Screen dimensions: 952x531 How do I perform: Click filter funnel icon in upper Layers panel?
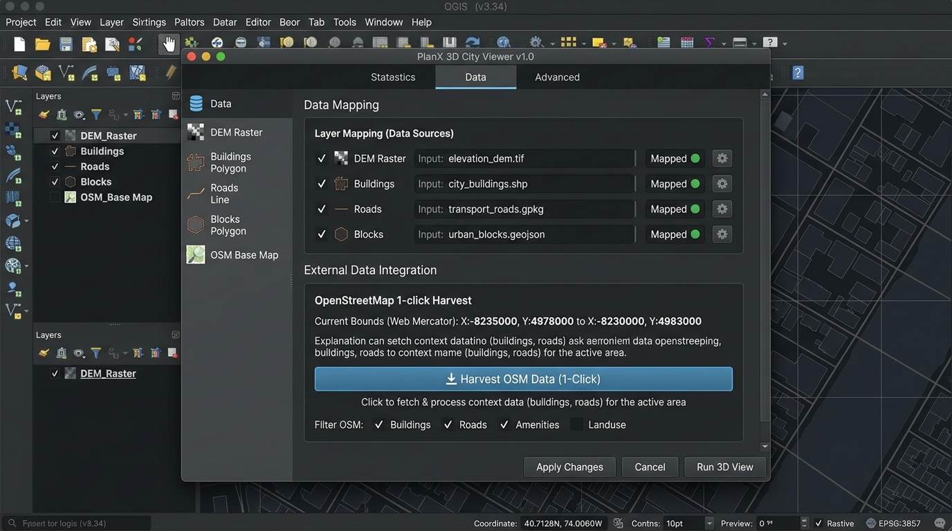coord(96,115)
